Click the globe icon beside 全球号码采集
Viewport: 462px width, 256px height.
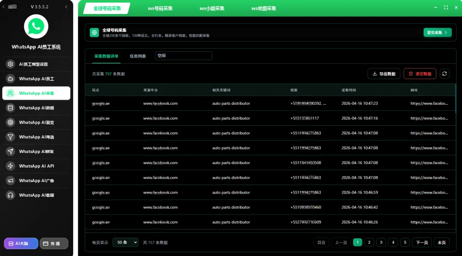click(94, 32)
